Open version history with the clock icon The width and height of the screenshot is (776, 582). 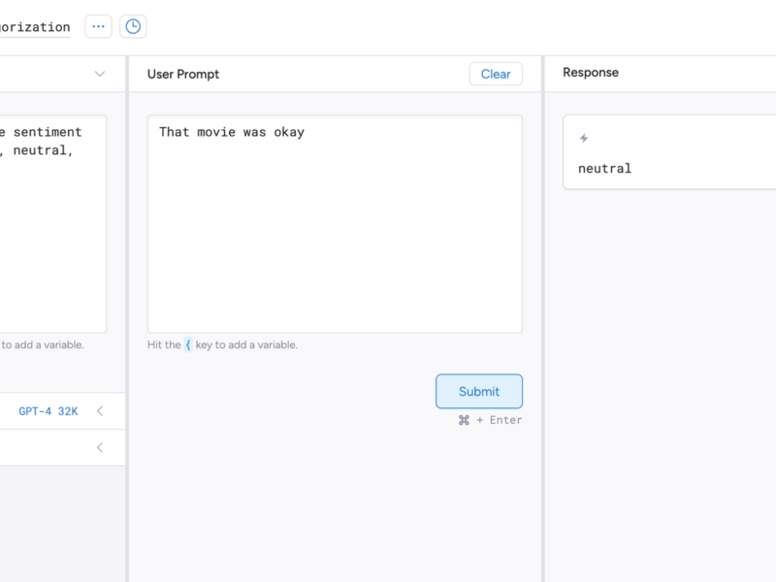click(133, 26)
